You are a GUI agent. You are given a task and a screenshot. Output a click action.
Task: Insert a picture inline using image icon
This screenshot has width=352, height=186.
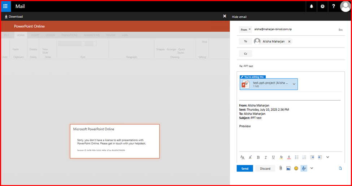coord(288,168)
